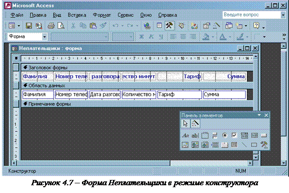Toggle the Select Objects arrow in toolbox
The height and width of the screenshot is (193, 289).
[x=185, y=123]
